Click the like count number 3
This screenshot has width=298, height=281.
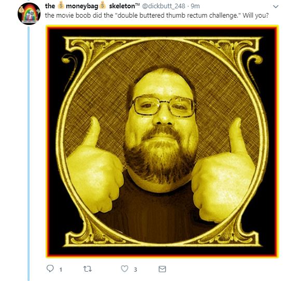tap(136, 270)
